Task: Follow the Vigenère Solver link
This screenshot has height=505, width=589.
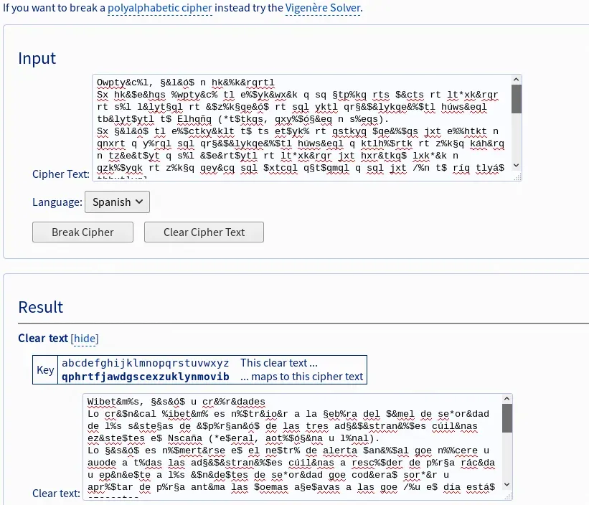Action: point(323,9)
